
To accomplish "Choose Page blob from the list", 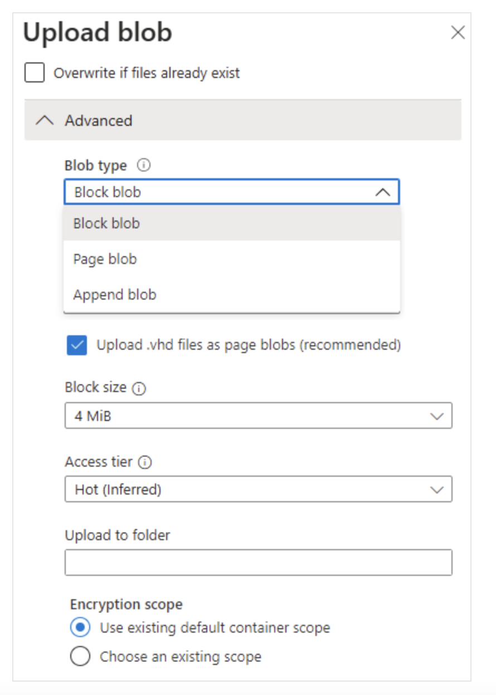I will [105, 260].
